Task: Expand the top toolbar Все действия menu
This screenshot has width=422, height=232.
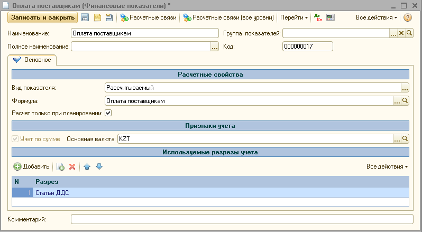Action: tap(377, 17)
